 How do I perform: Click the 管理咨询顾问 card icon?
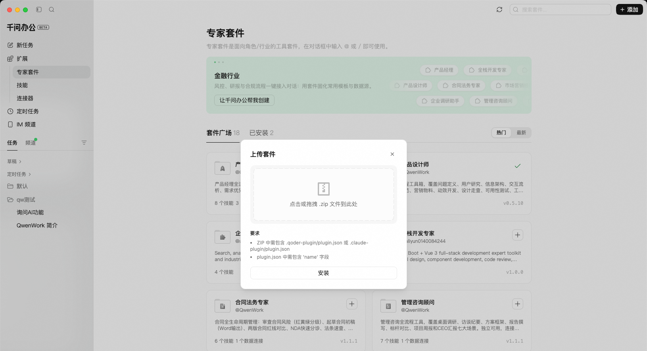[388, 306]
